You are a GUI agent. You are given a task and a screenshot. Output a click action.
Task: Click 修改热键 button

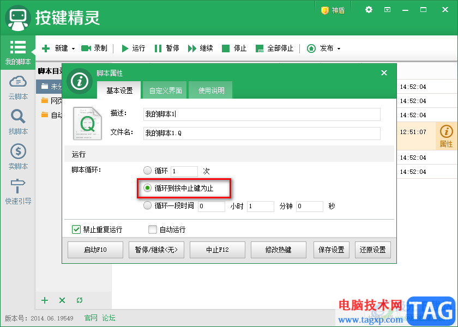tap(279, 250)
